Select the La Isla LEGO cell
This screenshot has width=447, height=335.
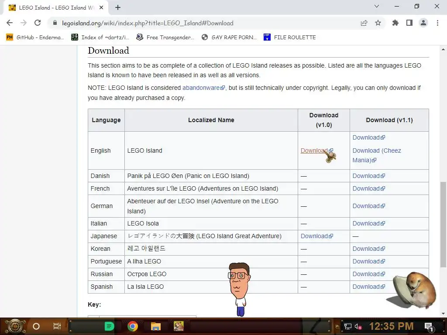tap(211, 287)
